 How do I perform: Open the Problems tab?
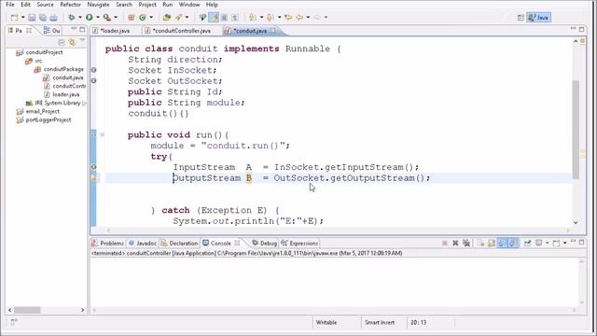(108, 243)
